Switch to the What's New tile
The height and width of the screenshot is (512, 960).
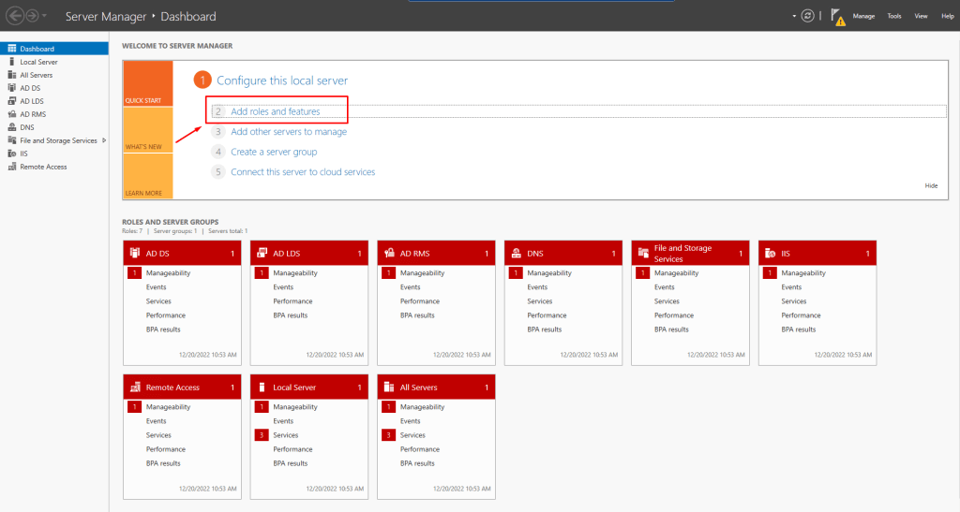click(x=147, y=129)
